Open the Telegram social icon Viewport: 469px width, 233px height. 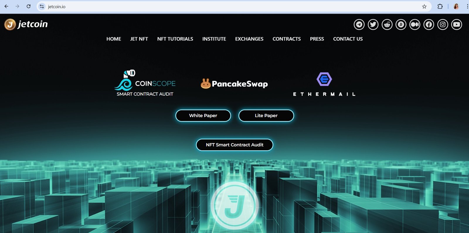tap(359, 24)
